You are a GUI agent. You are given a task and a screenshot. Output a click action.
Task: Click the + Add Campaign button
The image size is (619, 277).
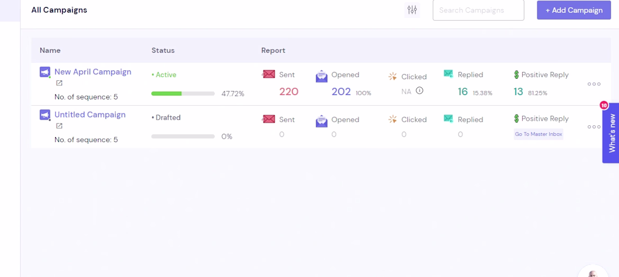tap(573, 10)
